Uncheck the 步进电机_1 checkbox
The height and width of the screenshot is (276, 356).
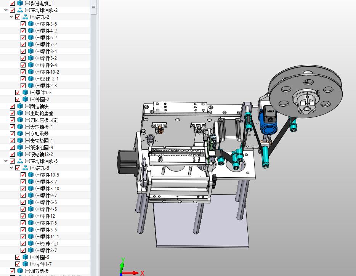coord(13,3)
